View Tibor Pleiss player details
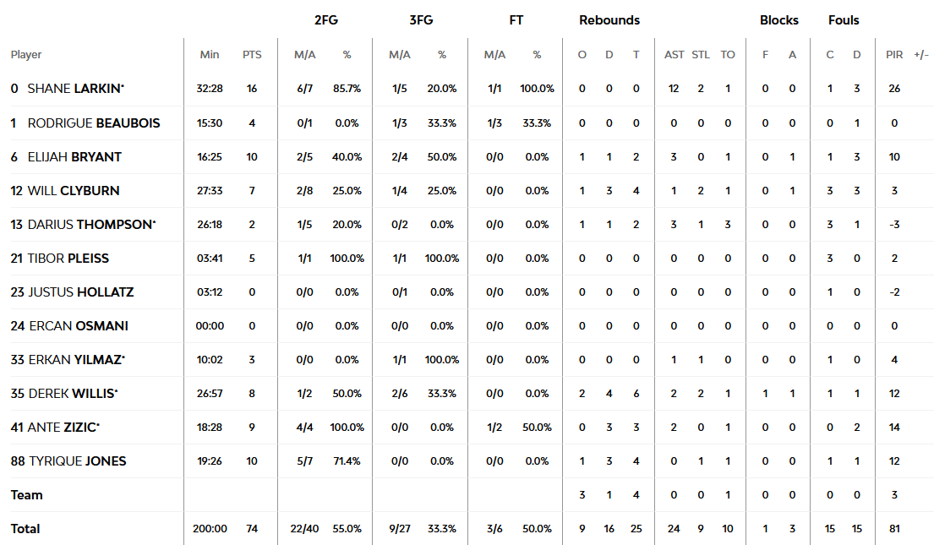 [x=68, y=258]
